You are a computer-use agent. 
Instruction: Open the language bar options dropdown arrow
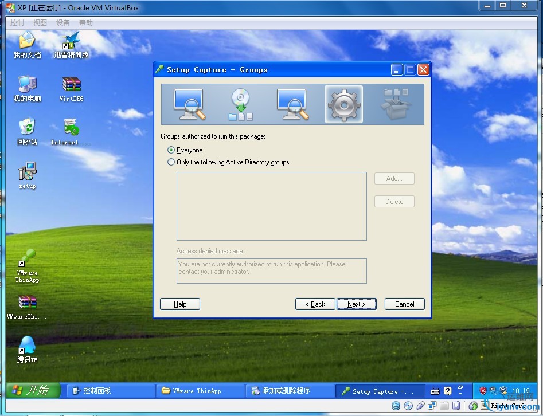tap(460, 393)
